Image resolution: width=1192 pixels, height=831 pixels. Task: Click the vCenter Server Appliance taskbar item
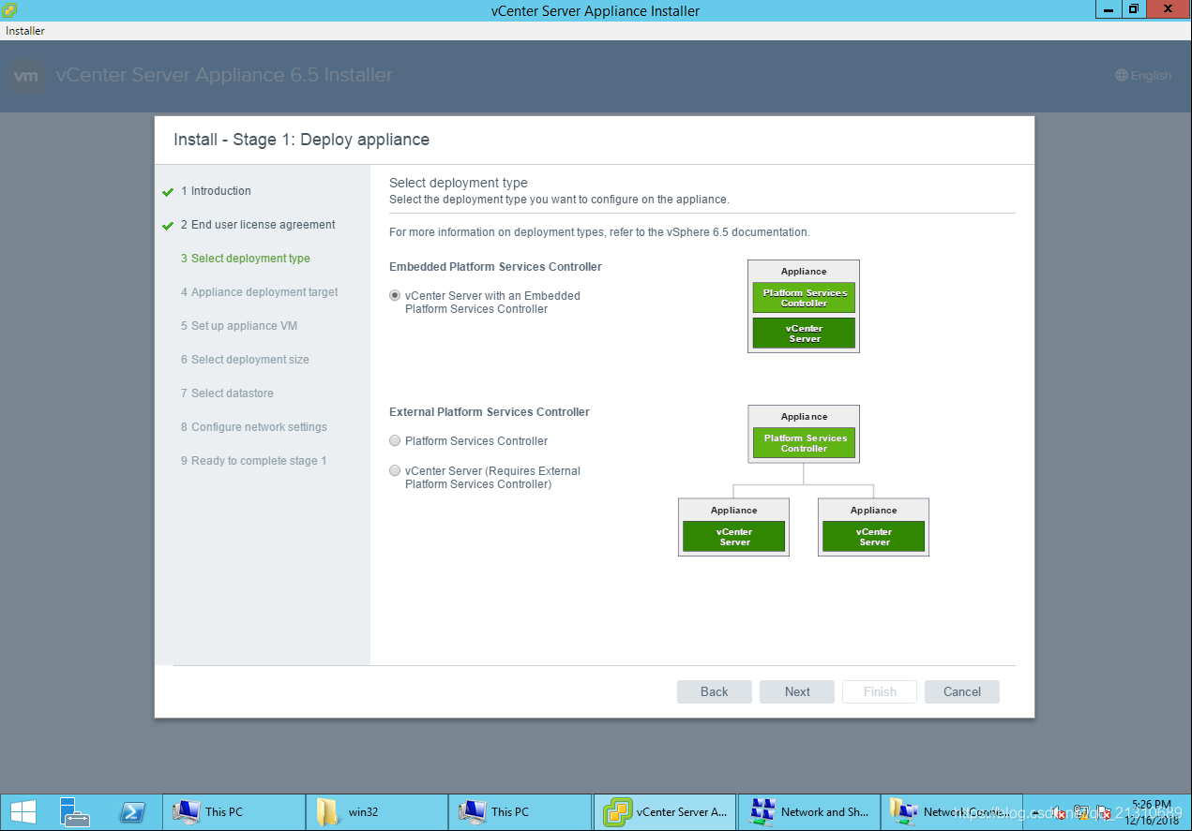[665, 812]
